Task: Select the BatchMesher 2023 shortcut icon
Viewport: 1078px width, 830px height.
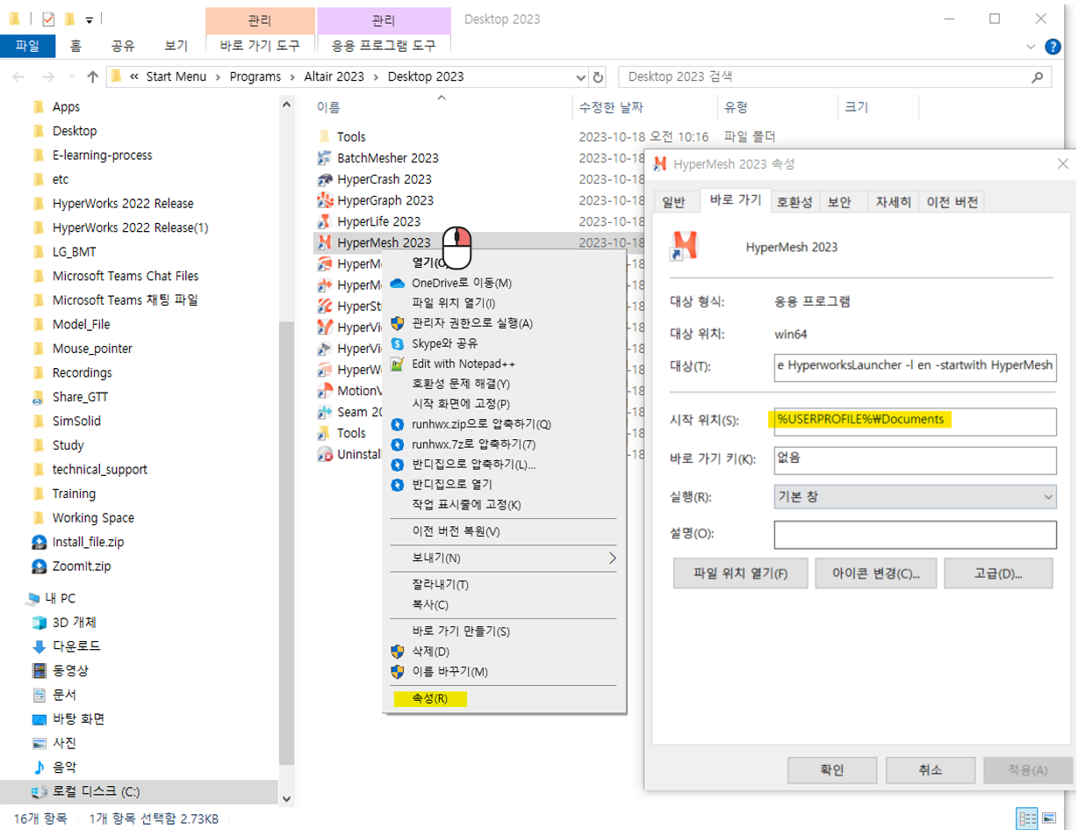Action: click(324, 158)
